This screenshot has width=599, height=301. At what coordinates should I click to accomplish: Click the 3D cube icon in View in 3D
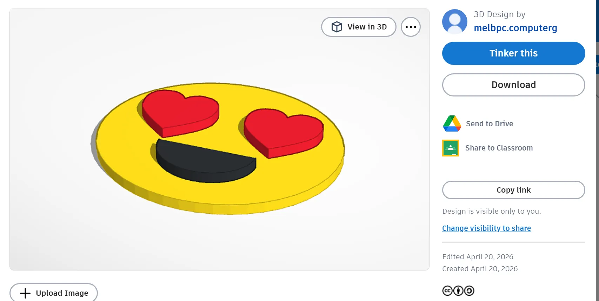click(337, 27)
